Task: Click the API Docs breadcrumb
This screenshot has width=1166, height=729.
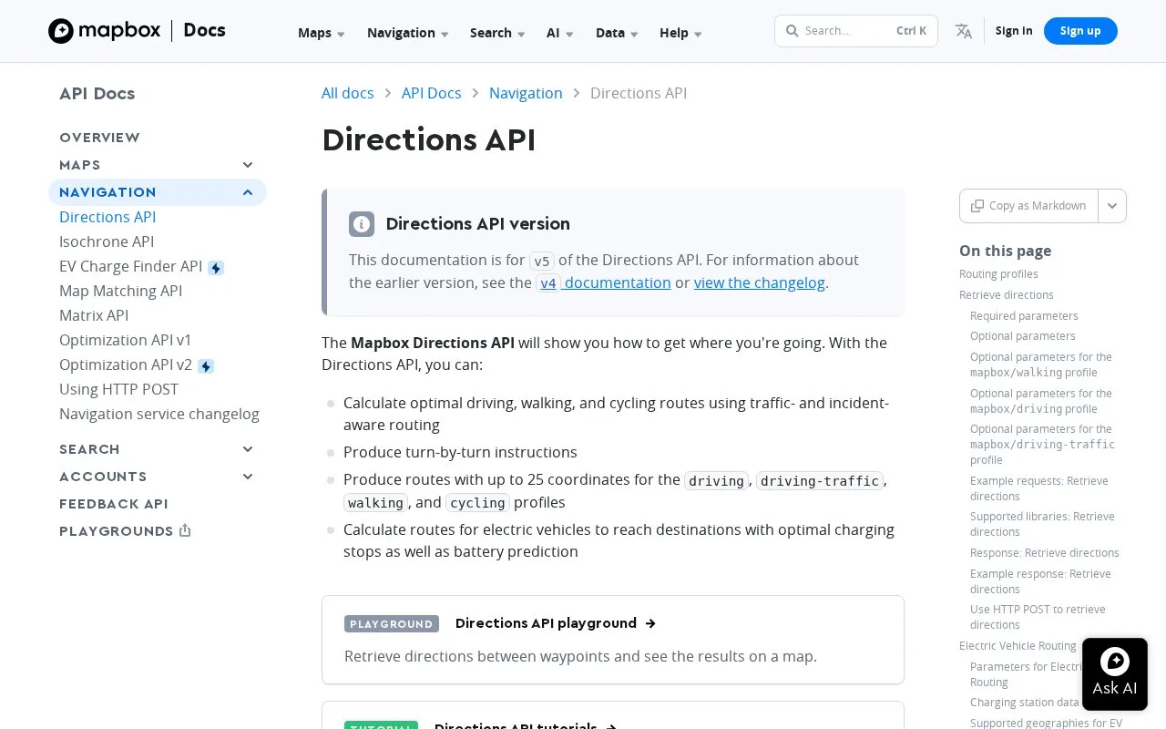Action: (432, 93)
